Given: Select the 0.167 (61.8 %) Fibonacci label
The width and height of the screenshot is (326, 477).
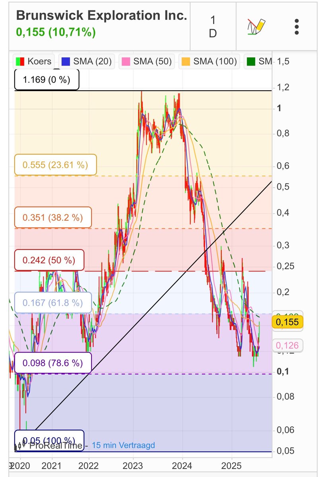Looking at the screenshot, I should coord(53,303).
